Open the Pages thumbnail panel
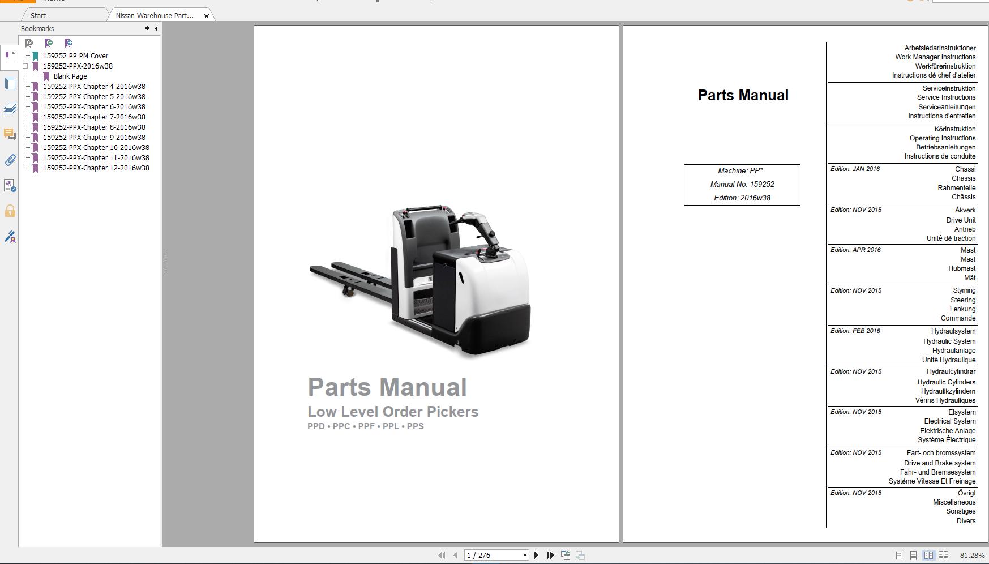This screenshot has height=564, width=989. [10, 84]
